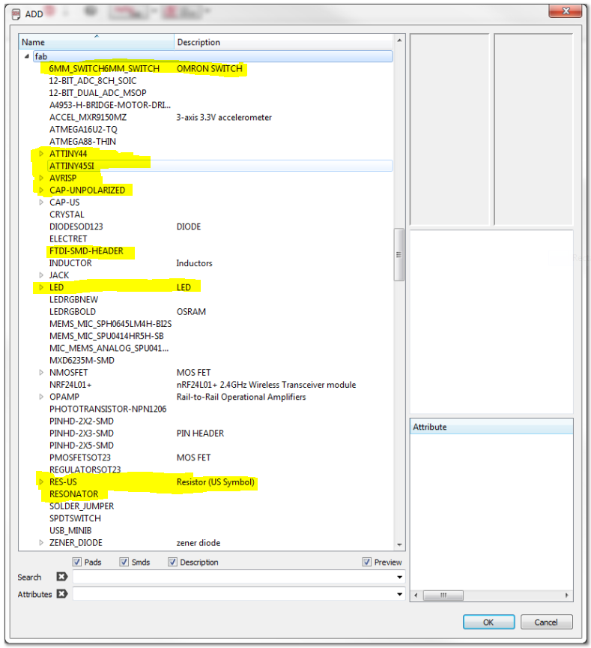Select 6MM_SWITCH6MM_SWITCH component

coord(104,68)
